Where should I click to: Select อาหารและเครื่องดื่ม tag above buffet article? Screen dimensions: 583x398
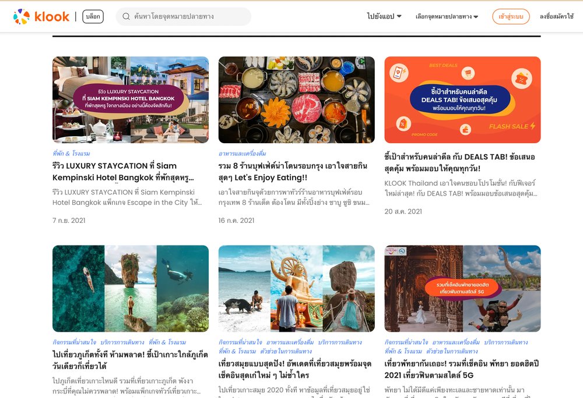coord(242,153)
